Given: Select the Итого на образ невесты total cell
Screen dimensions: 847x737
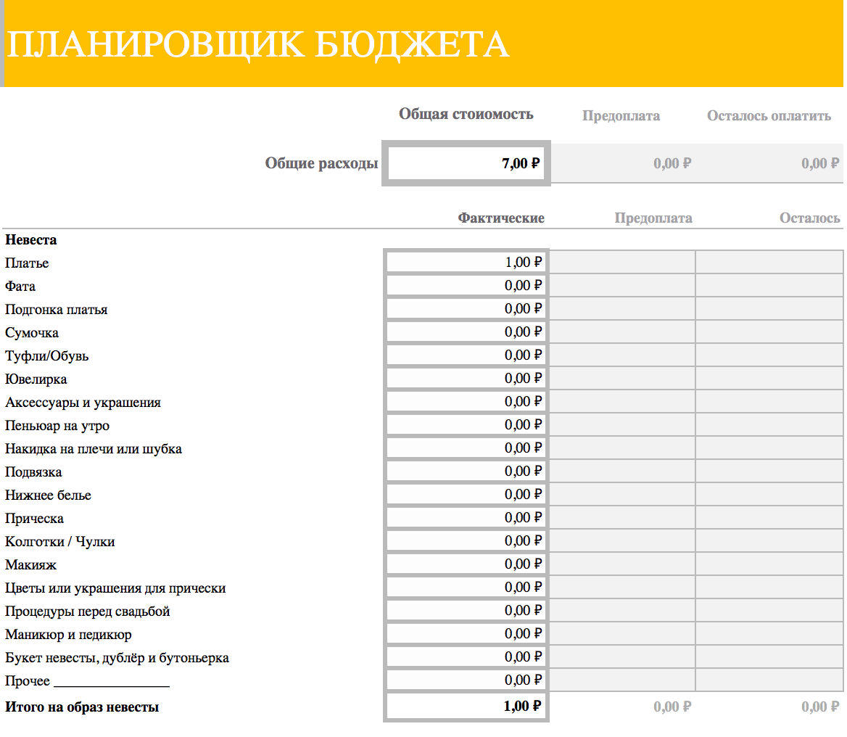Looking at the screenshot, I should pyautogui.click(x=466, y=707).
